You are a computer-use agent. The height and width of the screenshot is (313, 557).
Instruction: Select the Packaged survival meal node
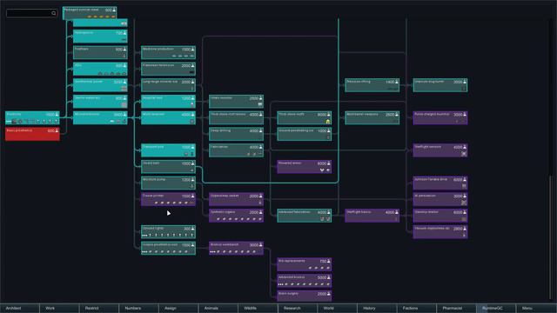coord(90,13)
